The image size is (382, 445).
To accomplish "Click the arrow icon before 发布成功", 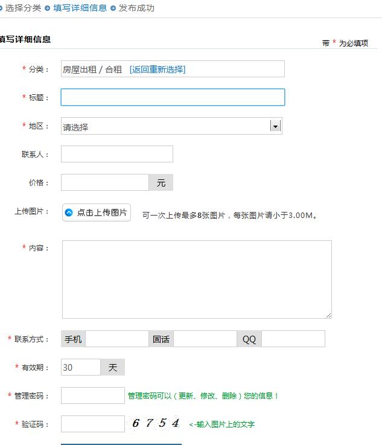I will pos(113,8).
